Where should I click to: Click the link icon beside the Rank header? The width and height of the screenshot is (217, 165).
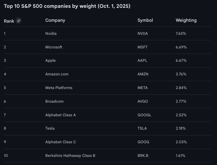coord(19,21)
